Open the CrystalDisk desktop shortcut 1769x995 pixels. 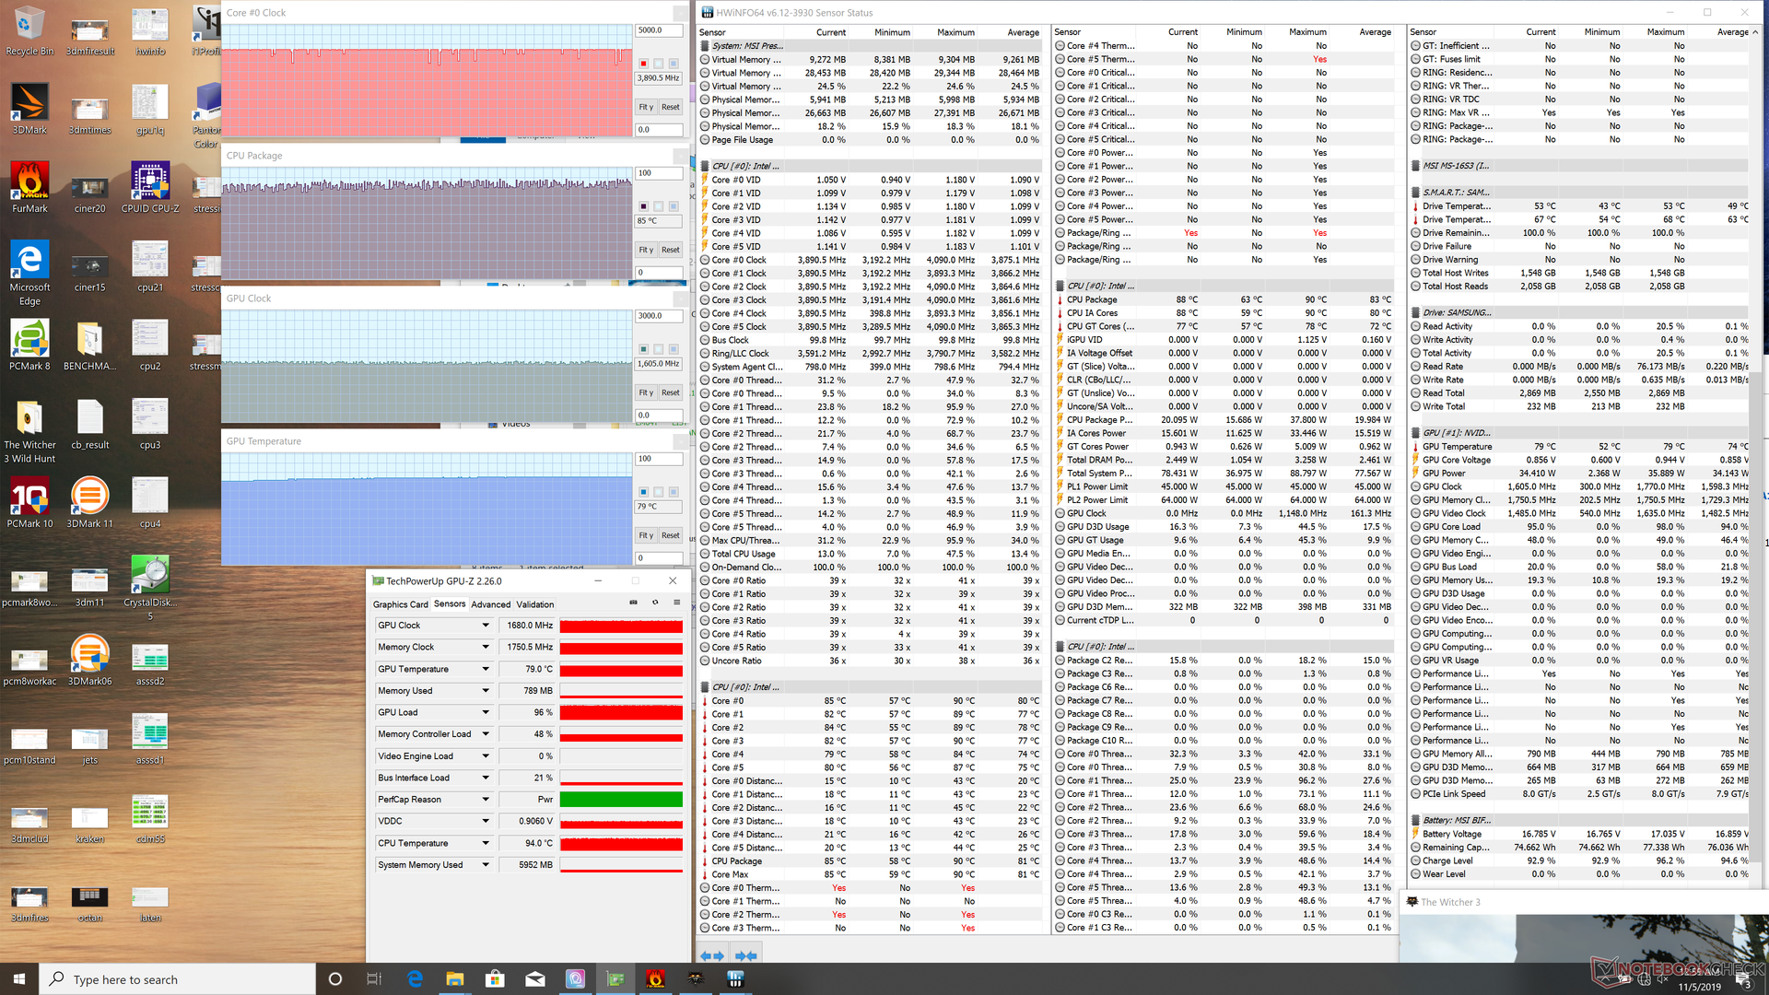(150, 588)
